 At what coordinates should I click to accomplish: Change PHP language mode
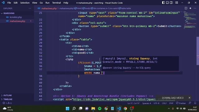click(x=171, y=103)
